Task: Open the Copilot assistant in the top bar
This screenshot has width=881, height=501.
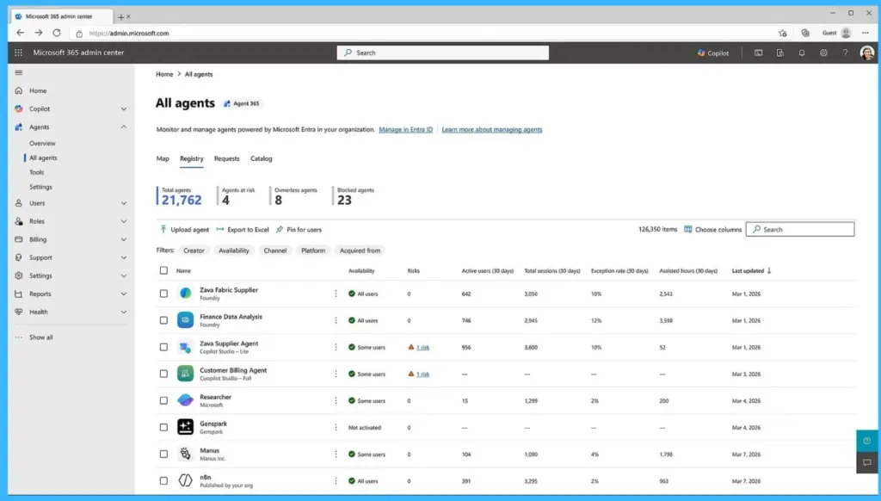Action: click(714, 52)
